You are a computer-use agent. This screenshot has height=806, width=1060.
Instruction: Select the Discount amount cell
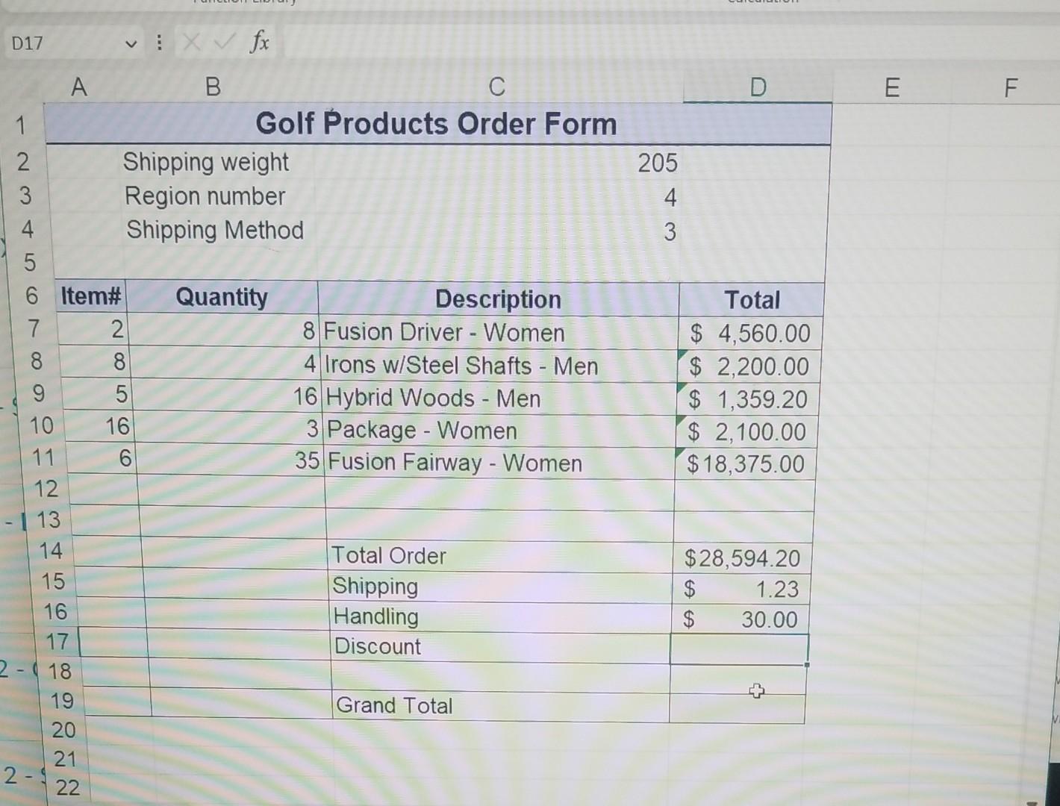point(739,648)
